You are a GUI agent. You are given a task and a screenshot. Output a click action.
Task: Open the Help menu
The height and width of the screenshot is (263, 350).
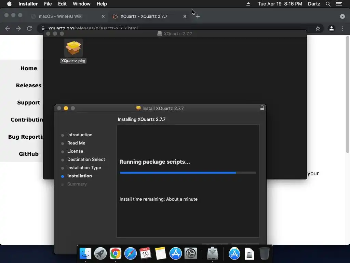tap(102, 4)
